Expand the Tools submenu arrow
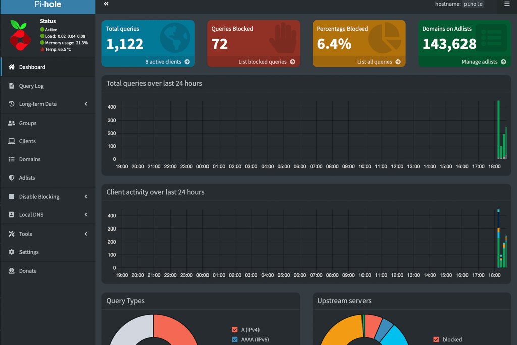Image resolution: width=517 pixels, height=345 pixels. 86,234
